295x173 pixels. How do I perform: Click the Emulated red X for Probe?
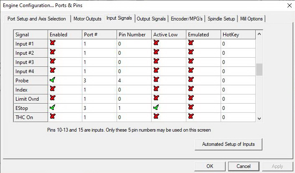(191, 79)
